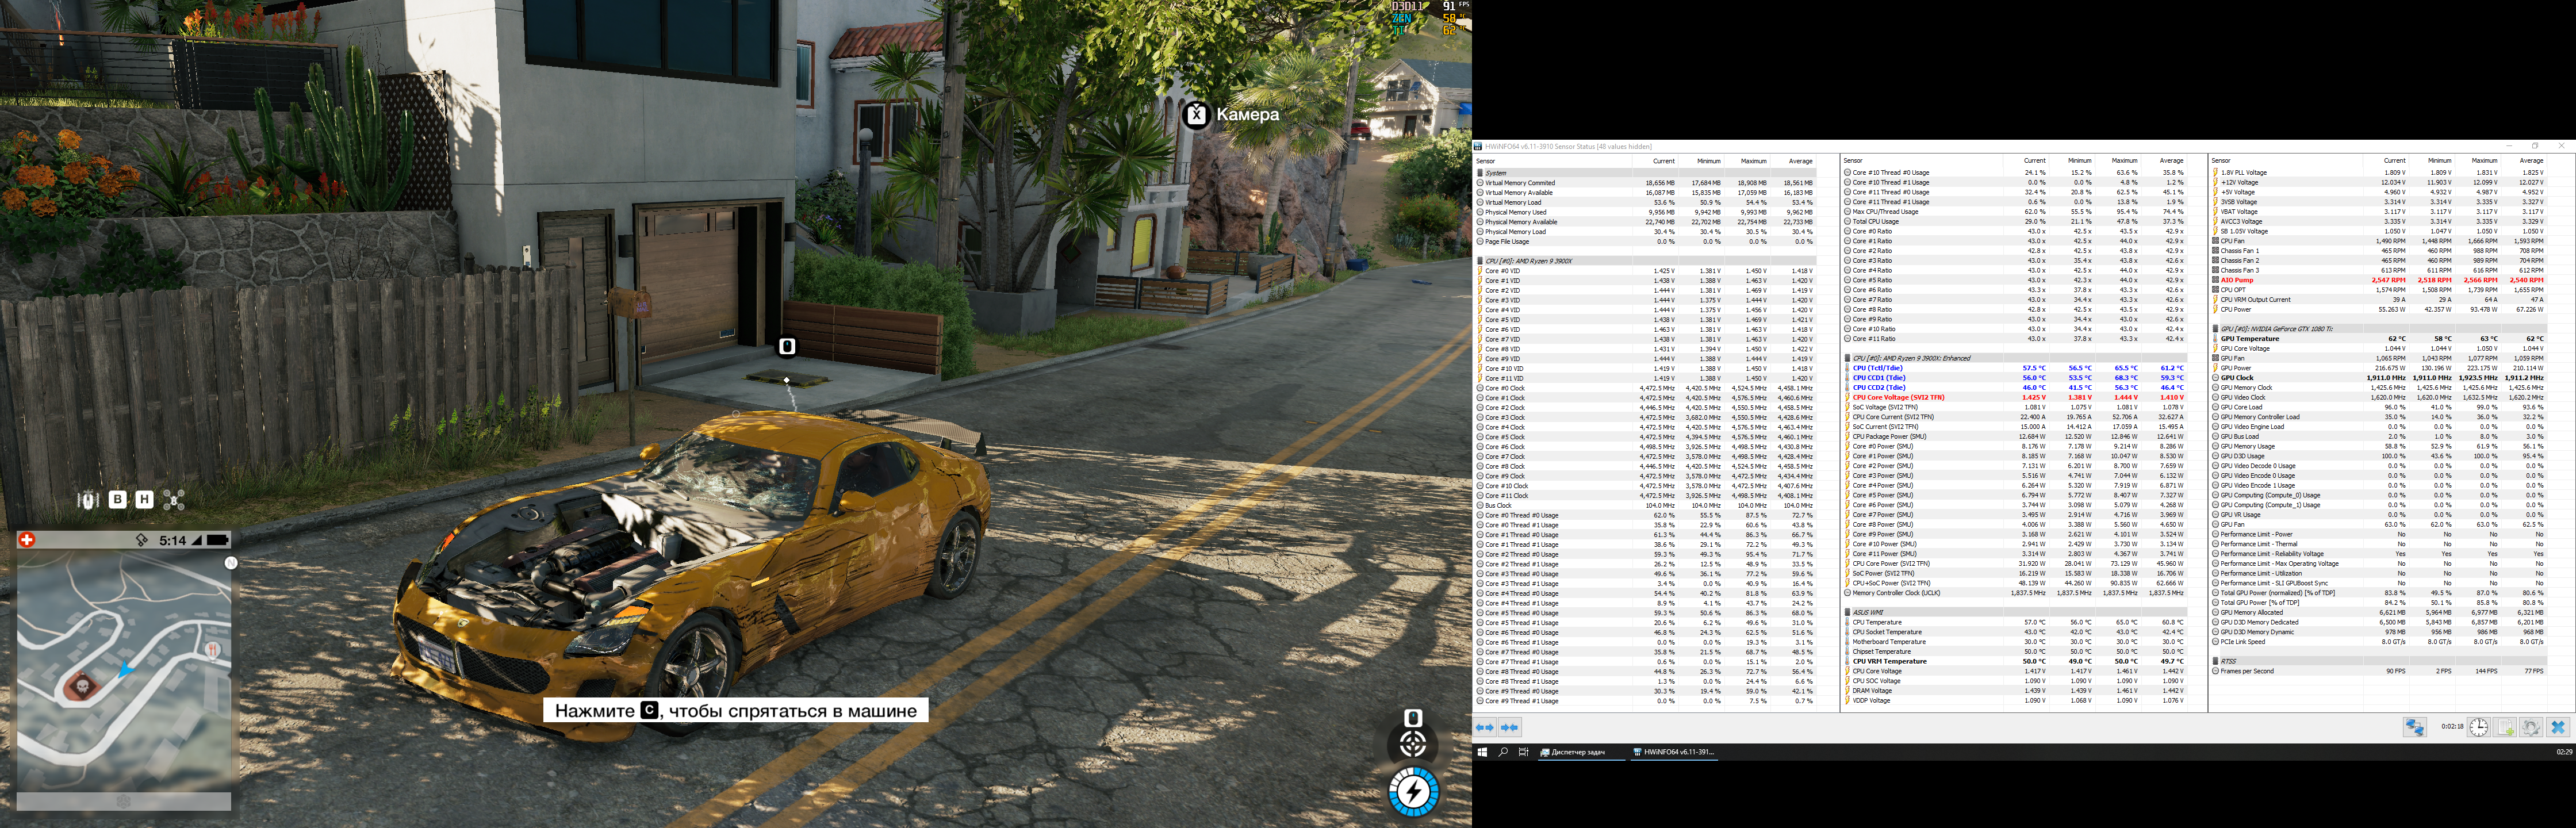Collapse the CPU [#0]: AMD Ryzen 9 3900X group
Viewport: 2576px width, 828px height.
1528,261
